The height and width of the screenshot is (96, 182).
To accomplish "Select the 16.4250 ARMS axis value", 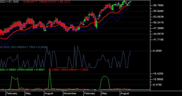I will pyautogui.click(x=158, y=74).
